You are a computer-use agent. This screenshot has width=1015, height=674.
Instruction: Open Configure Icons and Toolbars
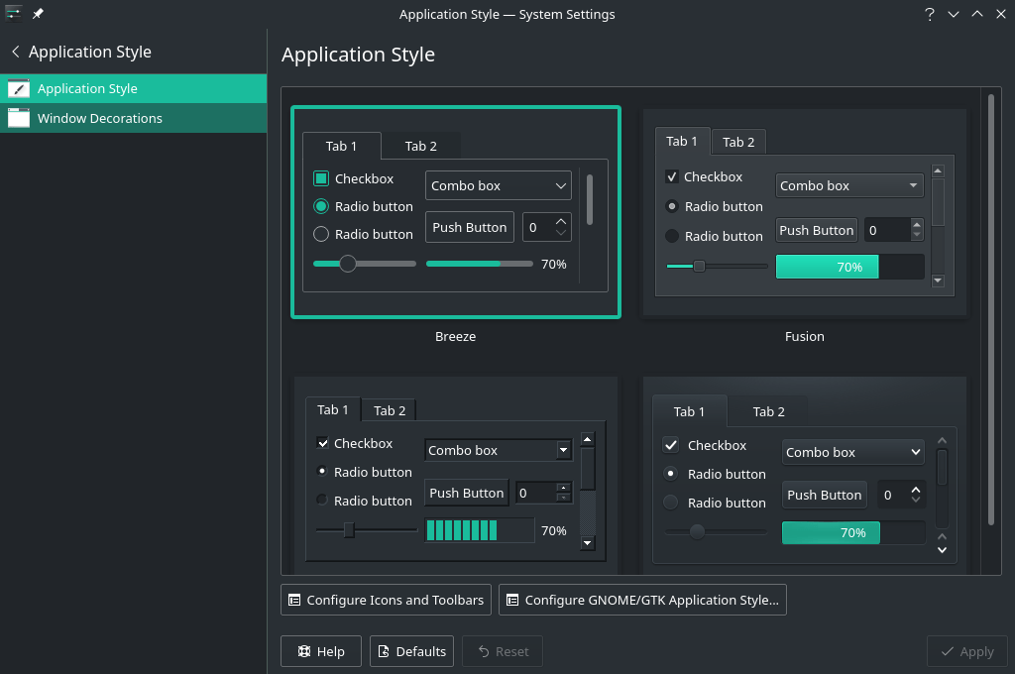[386, 601]
